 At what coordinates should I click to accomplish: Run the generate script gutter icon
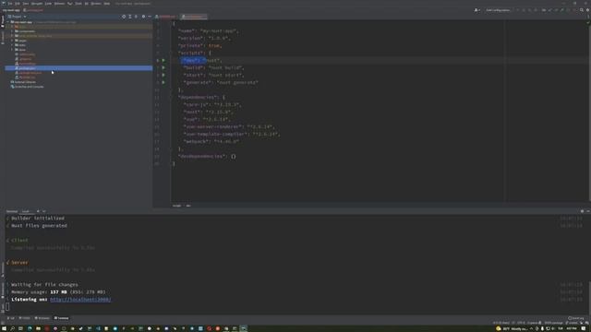click(163, 82)
